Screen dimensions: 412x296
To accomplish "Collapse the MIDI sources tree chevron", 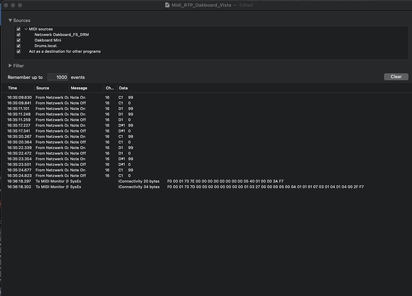I will pyautogui.click(x=26, y=29).
